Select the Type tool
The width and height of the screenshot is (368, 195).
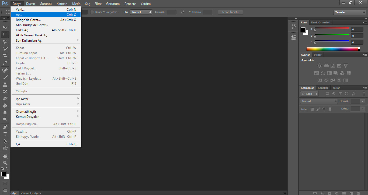(x=5, y=134)
